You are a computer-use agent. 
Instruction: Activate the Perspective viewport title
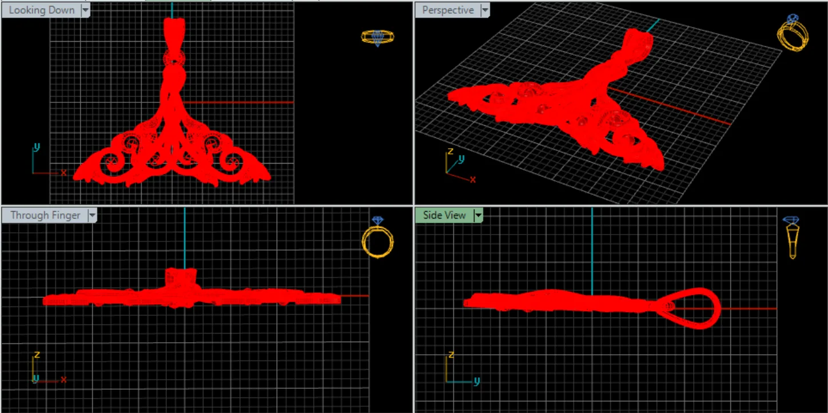tap(448, 10)
